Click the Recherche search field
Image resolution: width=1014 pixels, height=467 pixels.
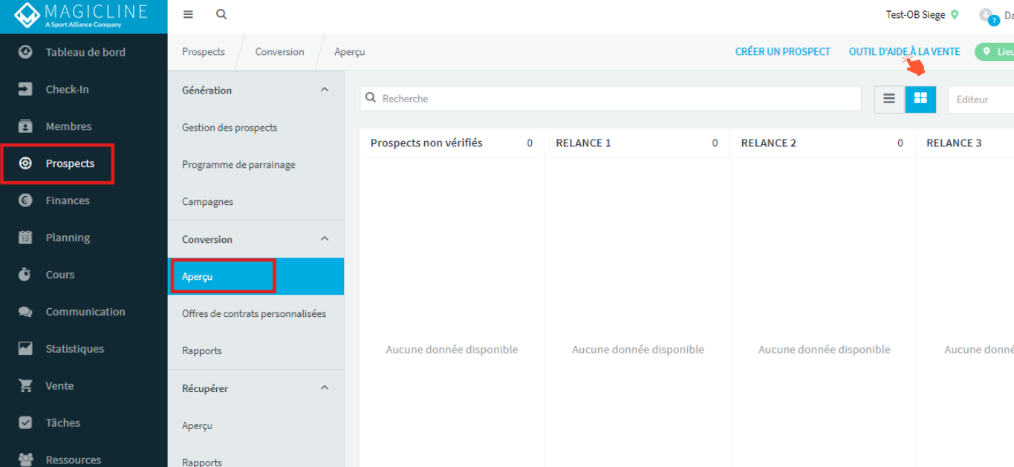(611, 99)
